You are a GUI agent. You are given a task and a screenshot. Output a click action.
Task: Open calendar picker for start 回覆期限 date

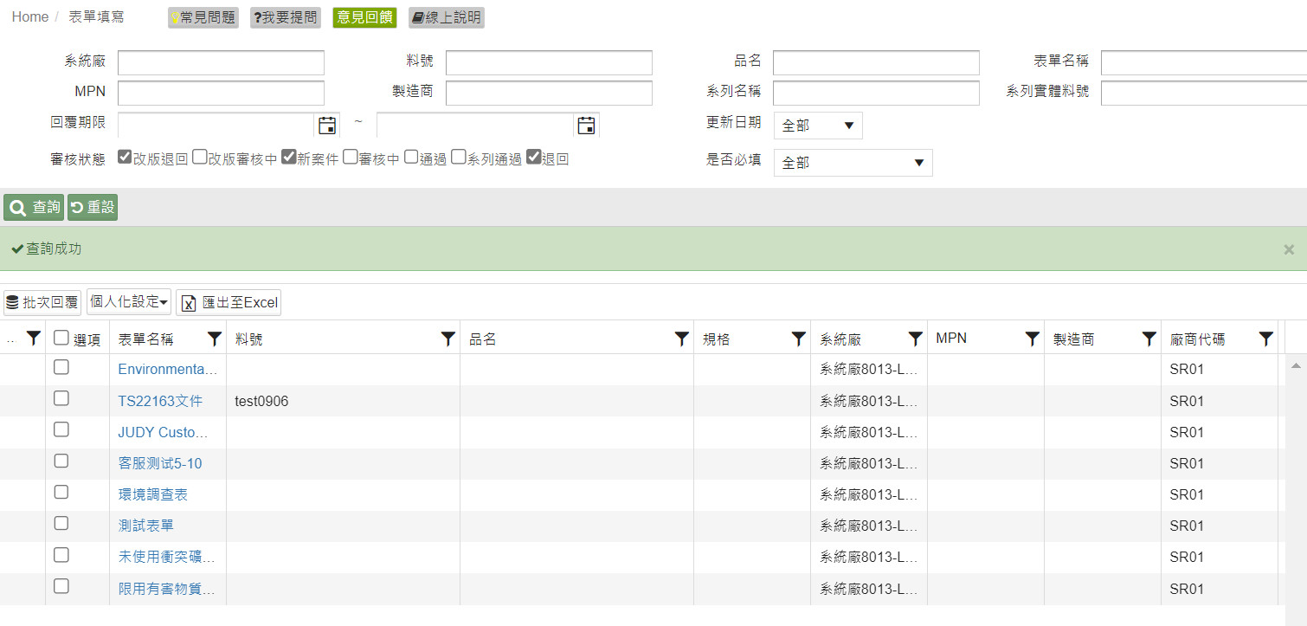[x=327, y=126]
